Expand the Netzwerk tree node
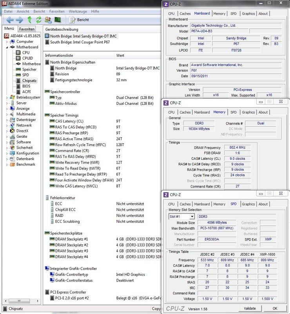 (x=7, y=126)
